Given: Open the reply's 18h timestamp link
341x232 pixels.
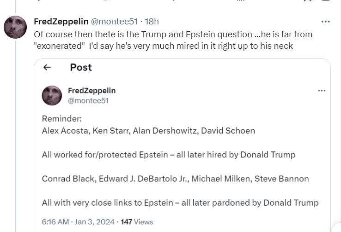Looking at the screenshot, I should point(152,22).
